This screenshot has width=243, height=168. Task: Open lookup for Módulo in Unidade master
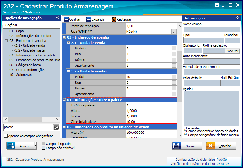point(174,77)
